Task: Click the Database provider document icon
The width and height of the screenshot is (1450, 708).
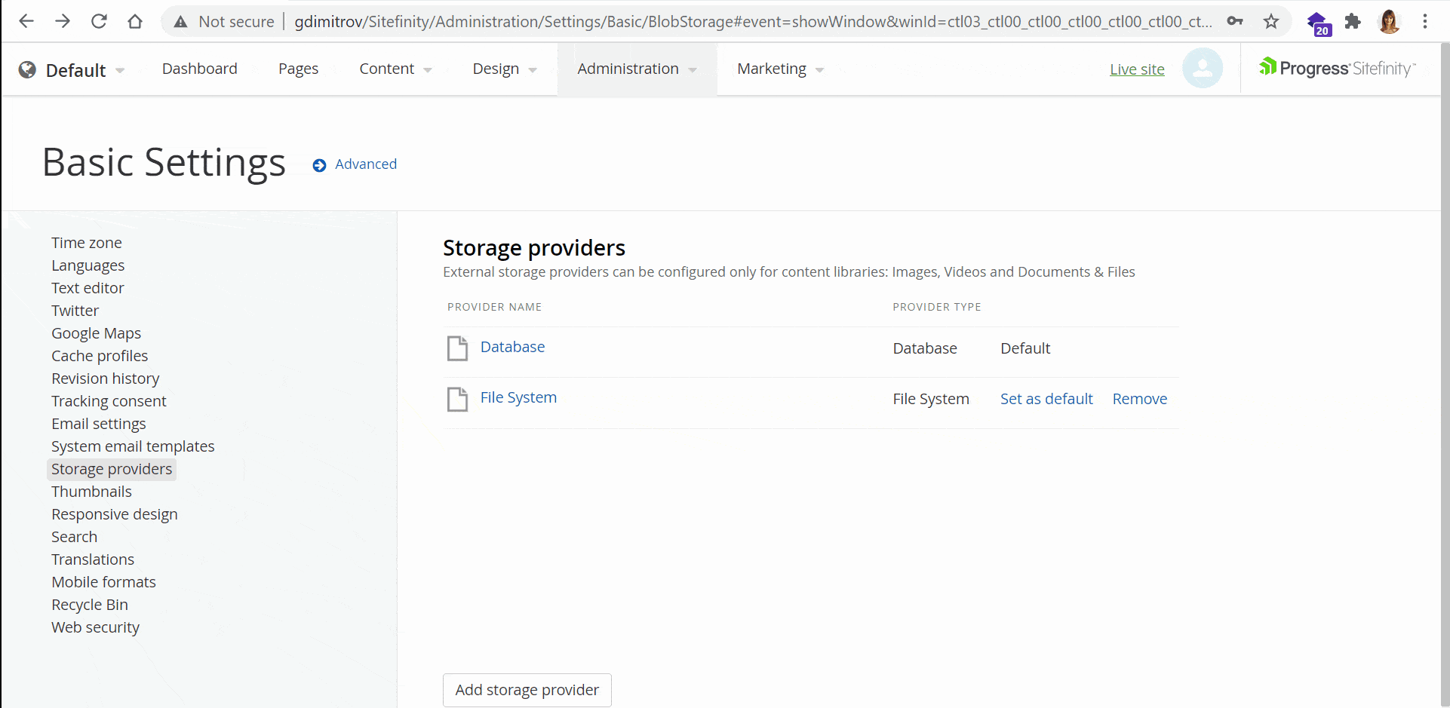Action: [x=457, y=348]
